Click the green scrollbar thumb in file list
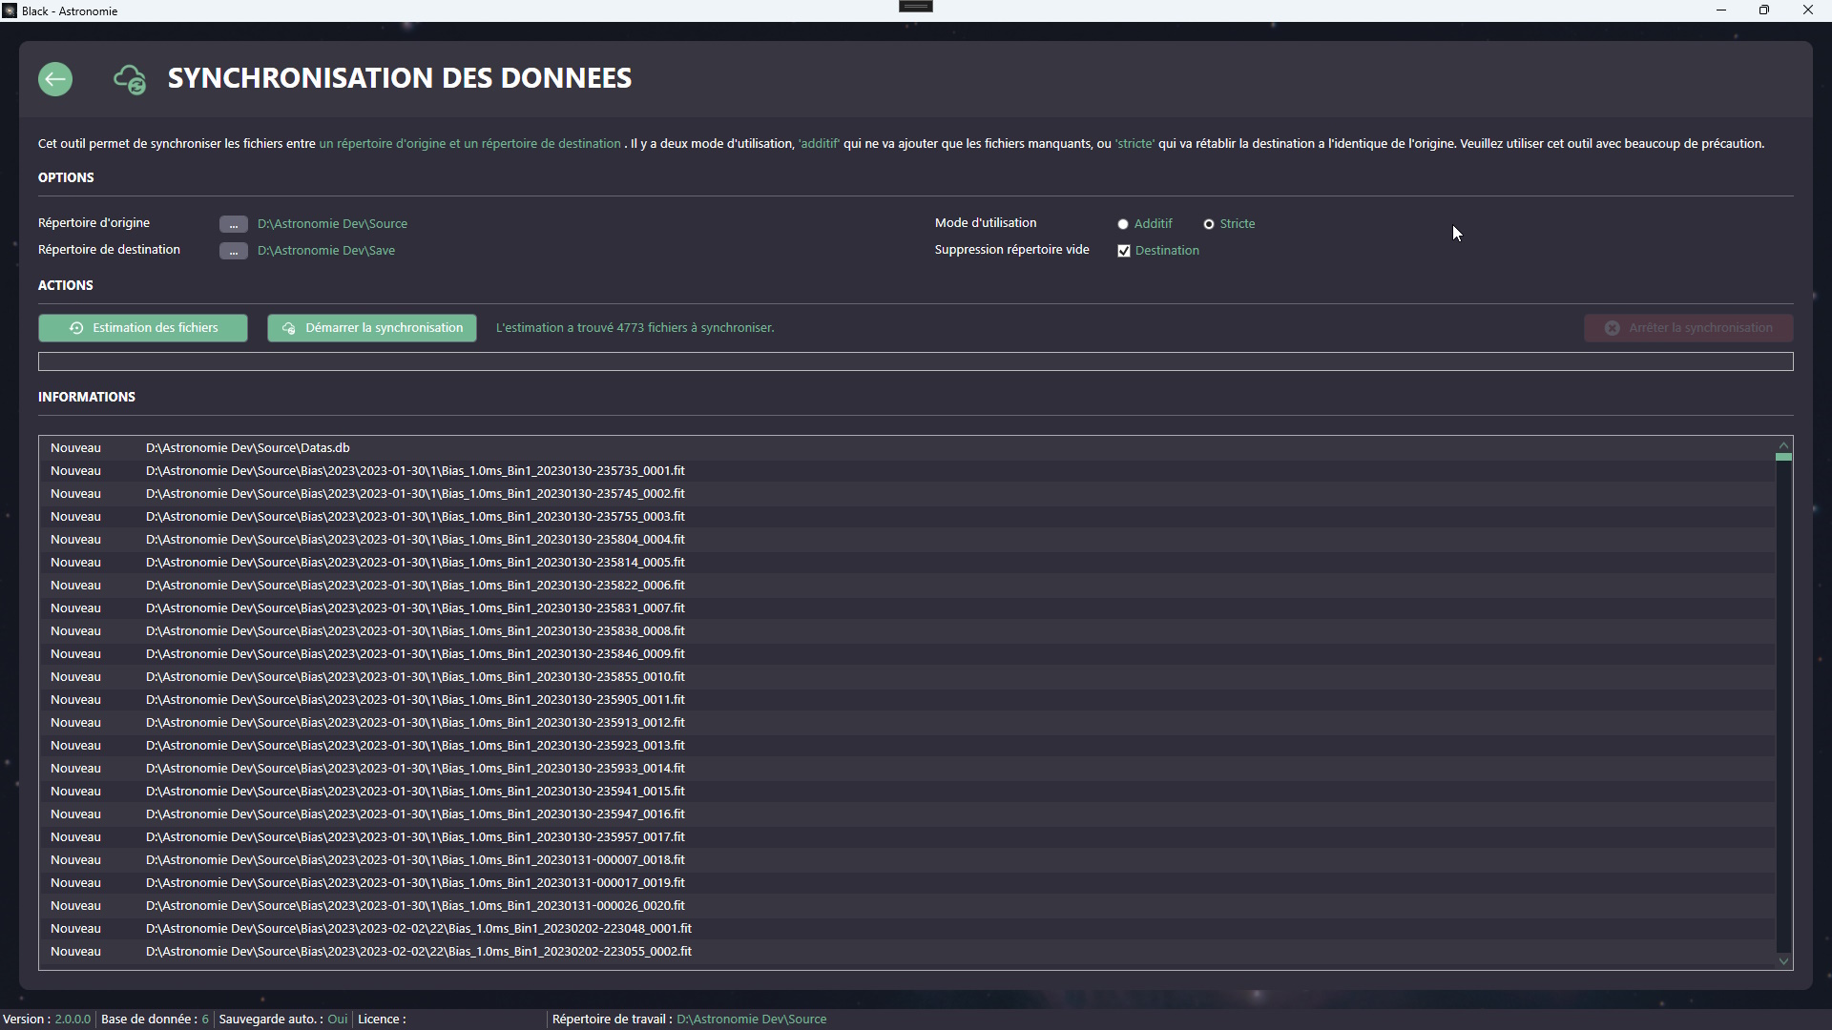This screenshot has height=1030, width=1832. (x=1783, y=457)
